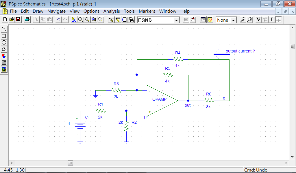This screenshot has width=296, height=173.
Task: Print the schematic
Action: pyautogui.click(x=27, y=20)
